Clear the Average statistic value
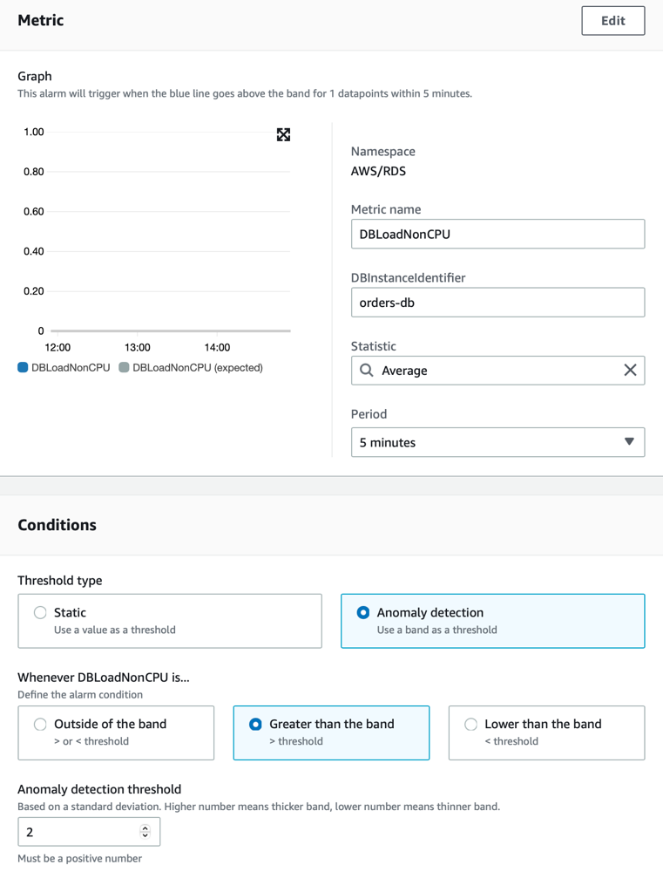Screen dimensions: 663x872 630,371
